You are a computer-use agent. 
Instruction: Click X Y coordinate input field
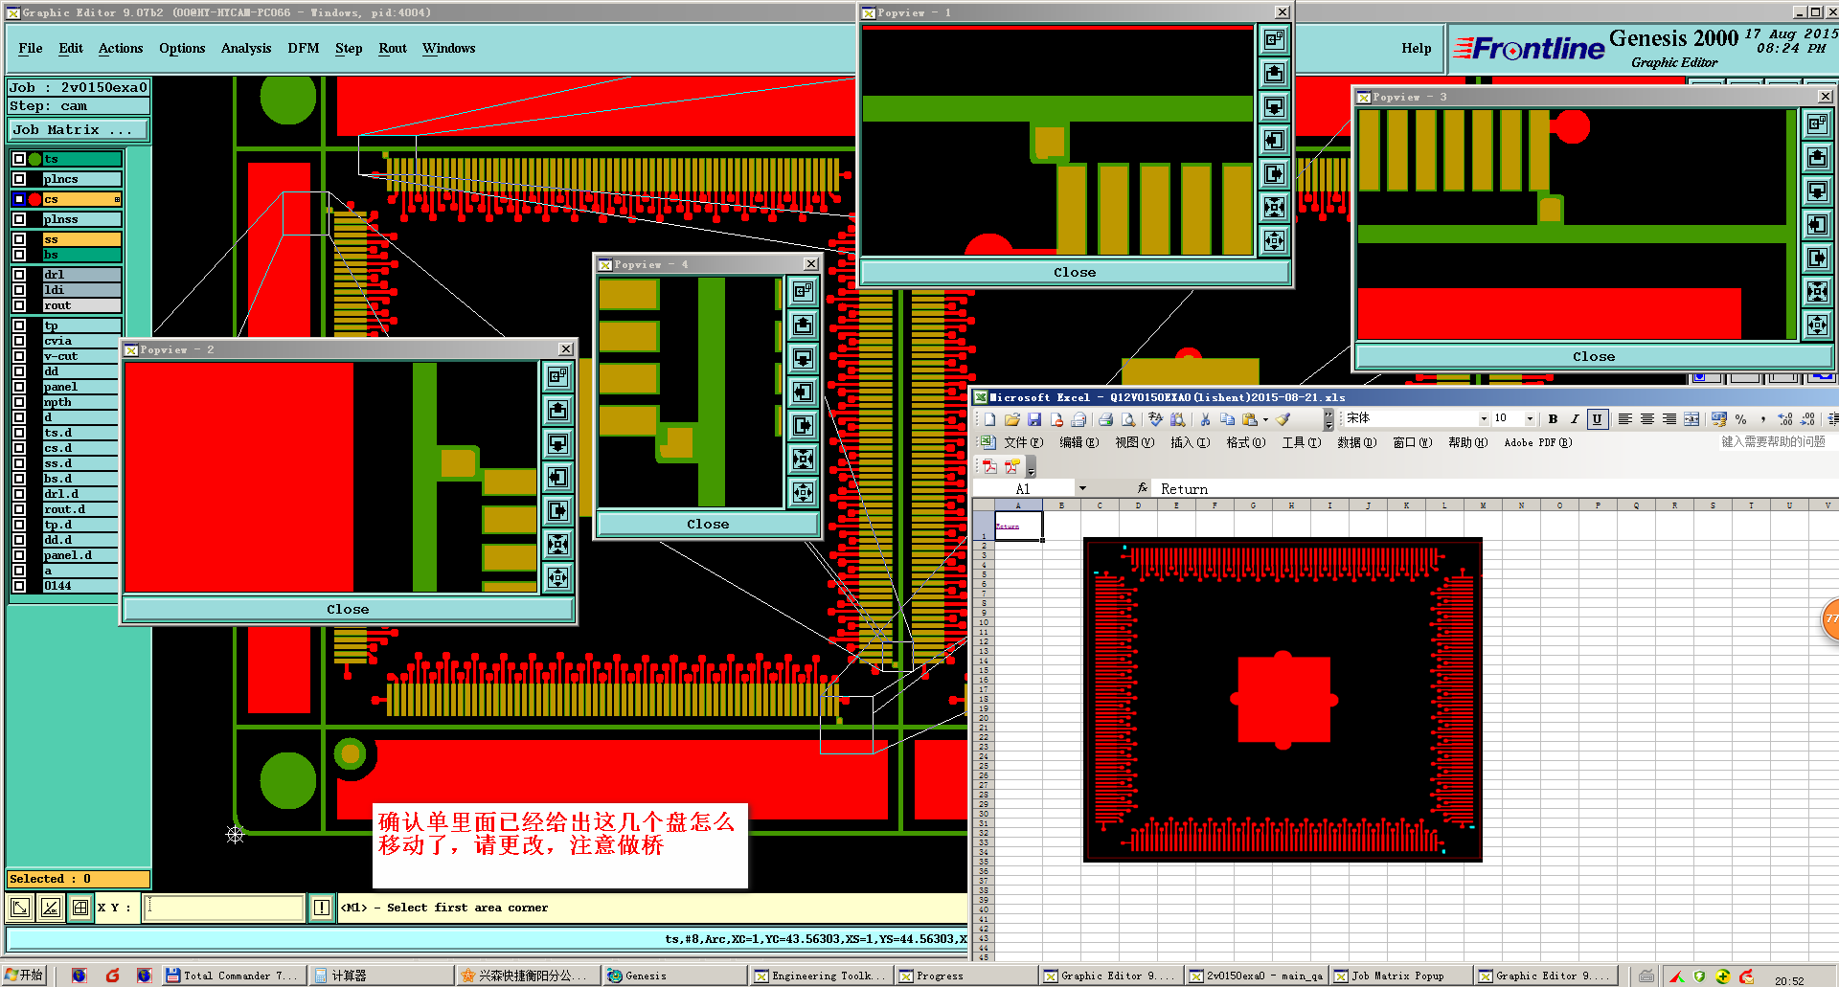[223, 908]
